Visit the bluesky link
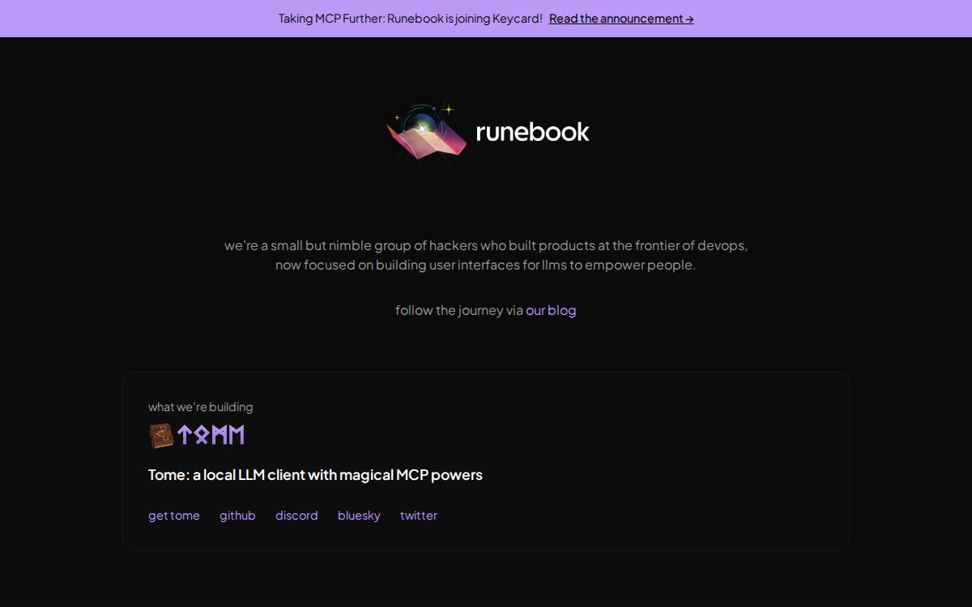This screenshot has height=607, width=972. [359, 516]
